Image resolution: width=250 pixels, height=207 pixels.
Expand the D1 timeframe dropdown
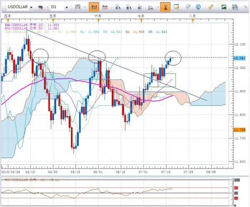click(67, 7)
